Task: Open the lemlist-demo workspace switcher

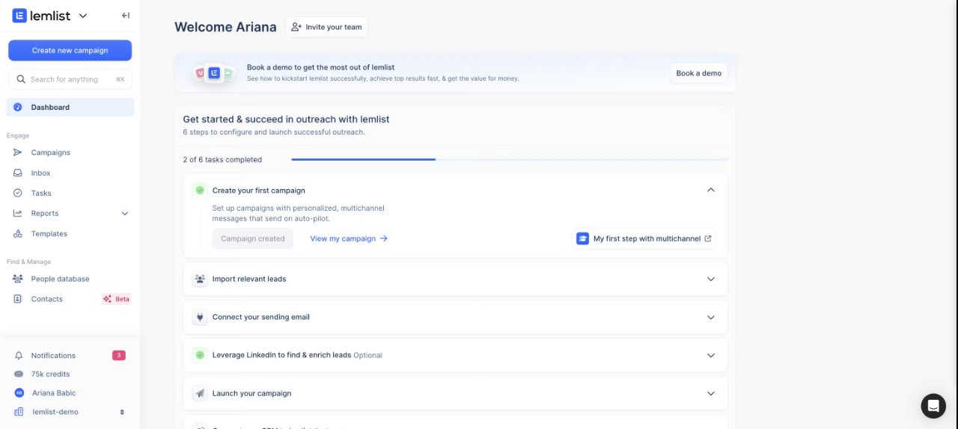Action: click(x=122, y=412)
